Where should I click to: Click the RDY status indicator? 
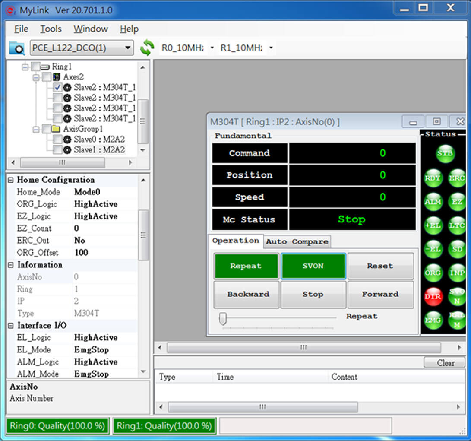433,178
